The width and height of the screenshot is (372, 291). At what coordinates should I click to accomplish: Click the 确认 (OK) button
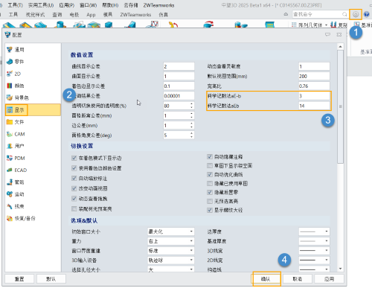pos(266,279)
